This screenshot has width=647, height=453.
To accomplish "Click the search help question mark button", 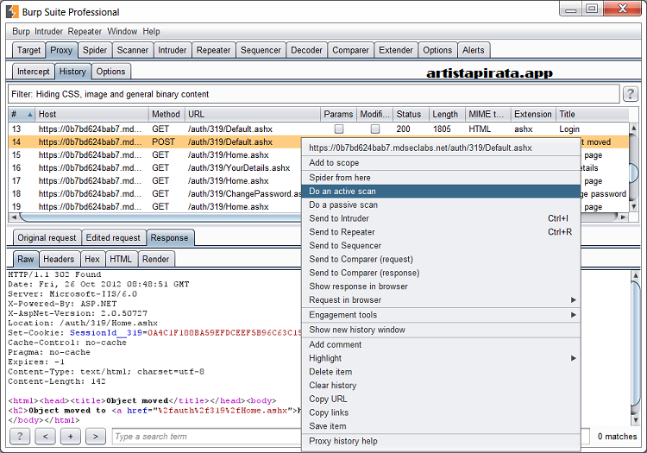I will (x=19, y=436).
